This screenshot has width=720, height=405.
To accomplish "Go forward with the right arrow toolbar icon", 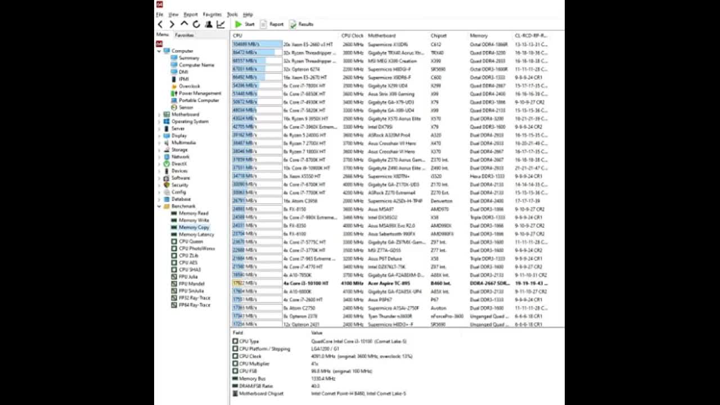I will (x=172, y=24).
